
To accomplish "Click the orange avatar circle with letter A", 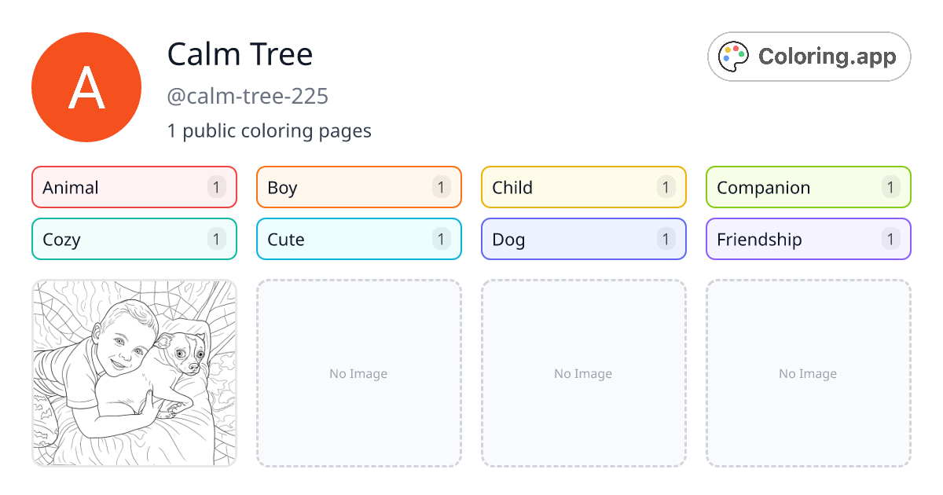I will 86,87.
